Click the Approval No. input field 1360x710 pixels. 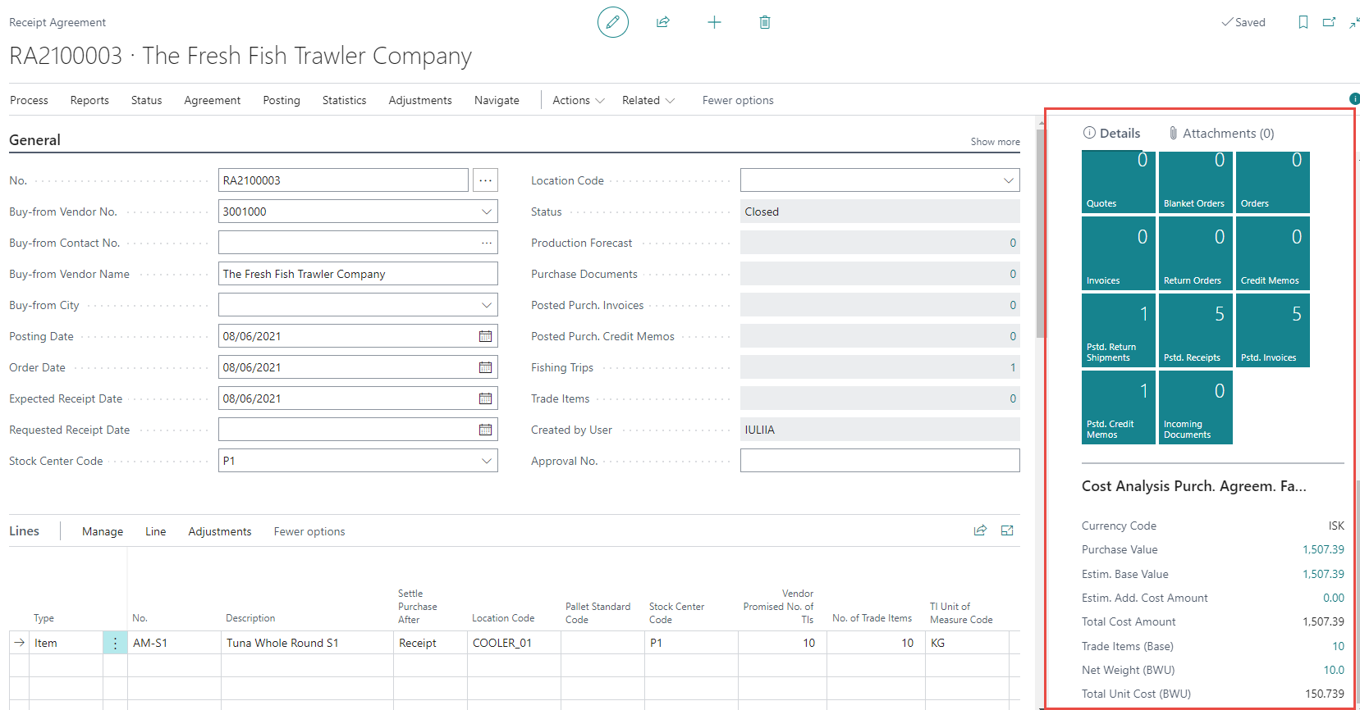(x=879, y=461)
